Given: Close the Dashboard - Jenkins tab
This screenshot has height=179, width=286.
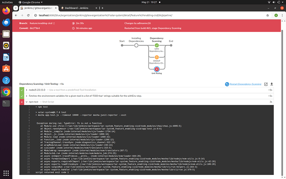Looking at the screenshot, I should click(96, 8).
